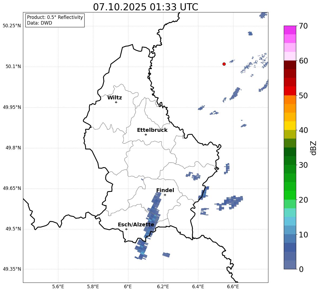Click the colorbar tick label 60

coord(303,61)
